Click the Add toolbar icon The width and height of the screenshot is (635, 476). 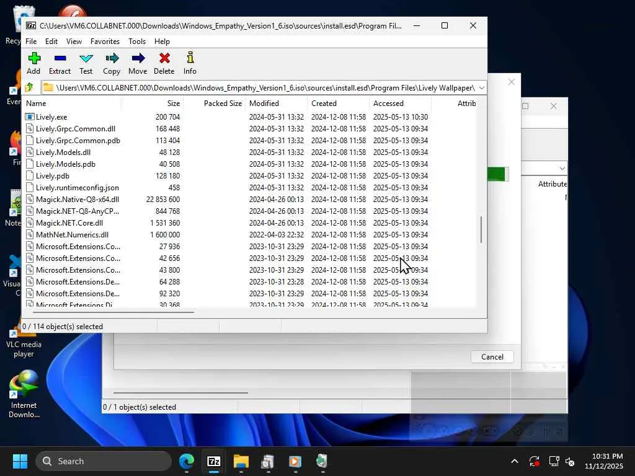pyautogui.click(x=33, y=63)
